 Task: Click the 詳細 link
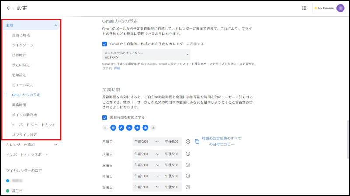[x=117, y=68]
